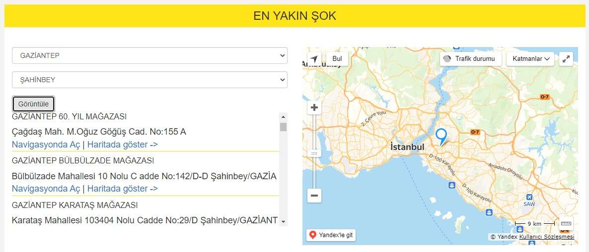Open the ŞAHİNBEY district dropdown
Screen dimensions: 589x252
coord(149,80)
